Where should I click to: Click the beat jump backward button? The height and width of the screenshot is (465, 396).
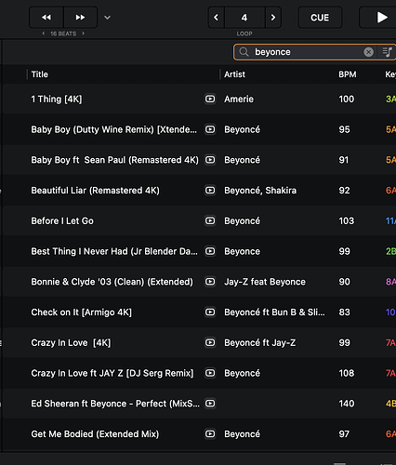point(46,18)
